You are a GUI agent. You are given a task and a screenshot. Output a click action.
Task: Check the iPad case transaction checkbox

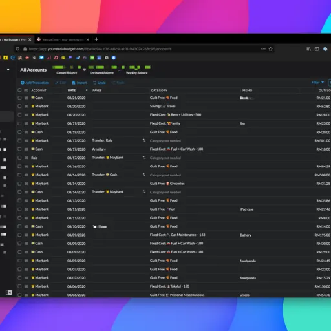pos(19,209)
